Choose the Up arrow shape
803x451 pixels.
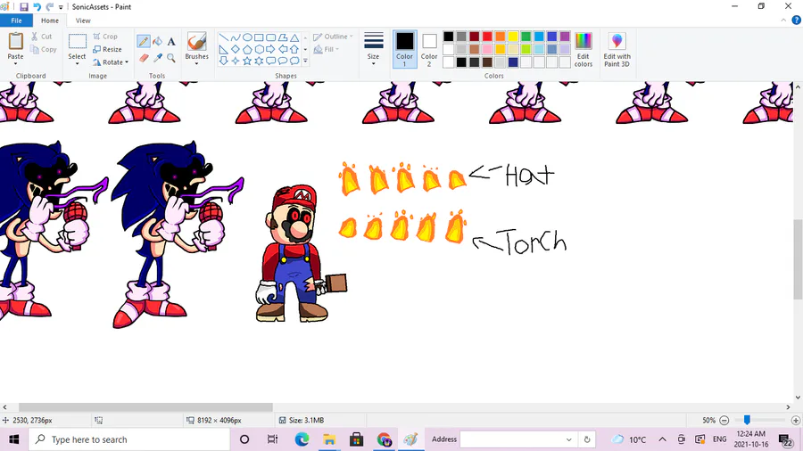point(294,49)
